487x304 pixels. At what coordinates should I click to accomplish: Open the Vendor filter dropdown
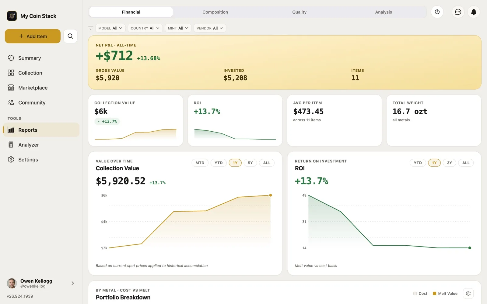click(210, 28)
